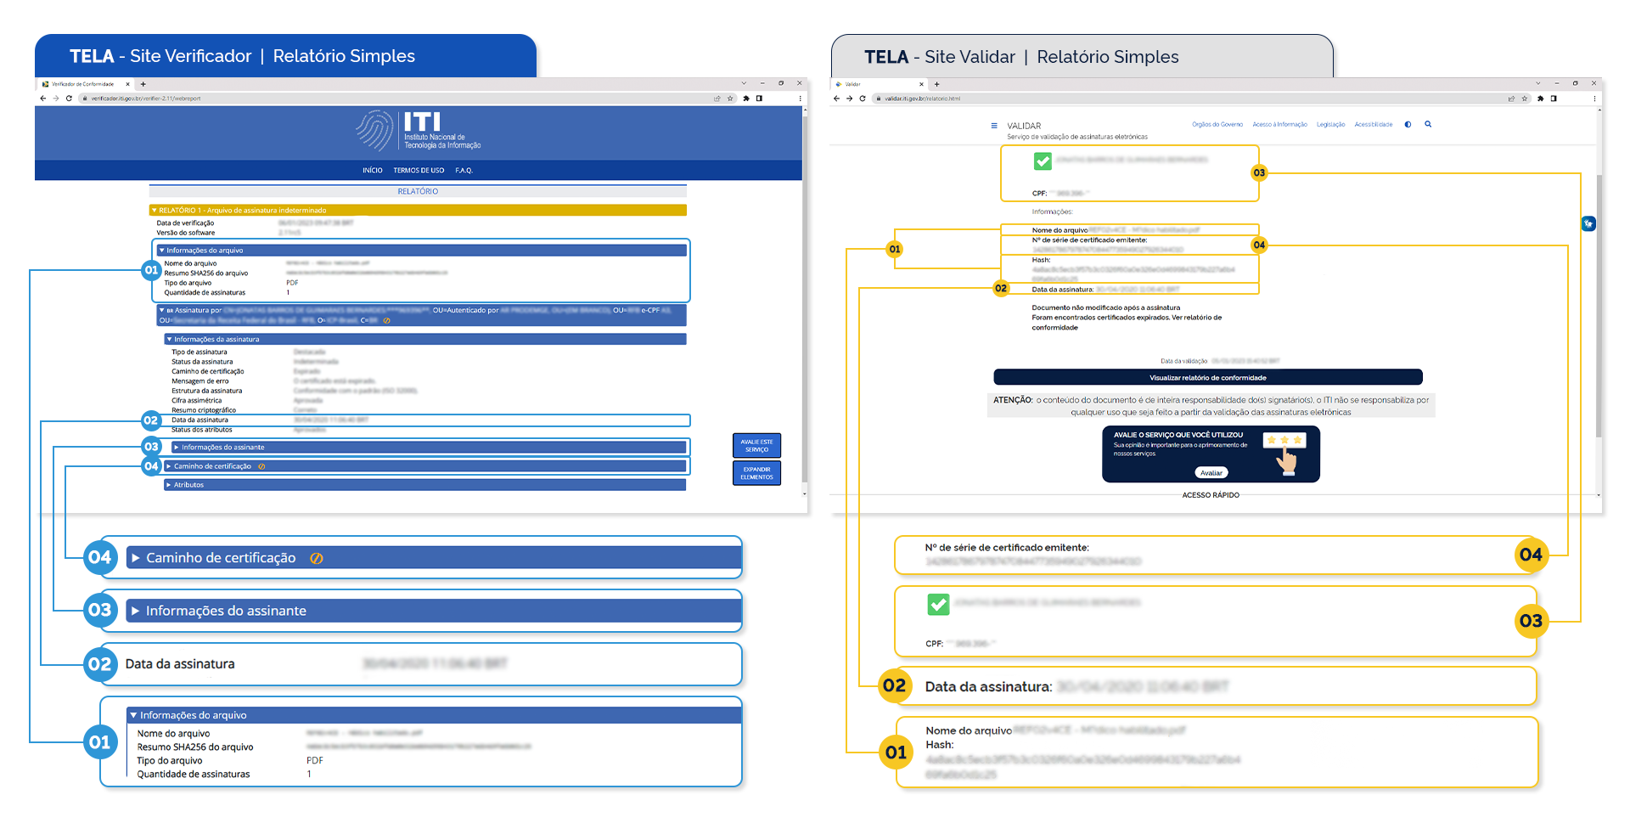Viewport: 1630px width, 823px height.
Task: Click the search magnifier on Validar header
Action: [x=1428, y=124]
